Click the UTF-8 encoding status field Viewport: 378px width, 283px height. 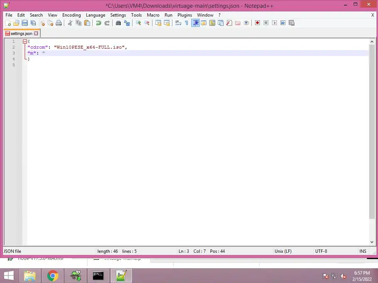click(321, 251)
